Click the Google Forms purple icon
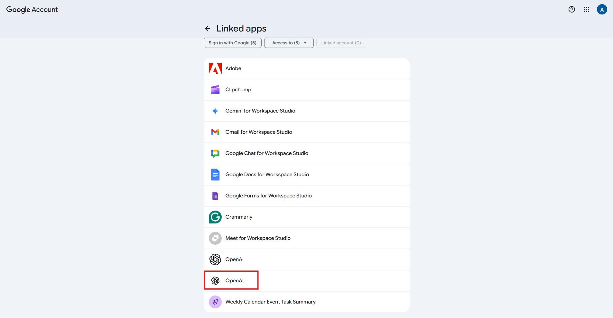 coord(215,196)
